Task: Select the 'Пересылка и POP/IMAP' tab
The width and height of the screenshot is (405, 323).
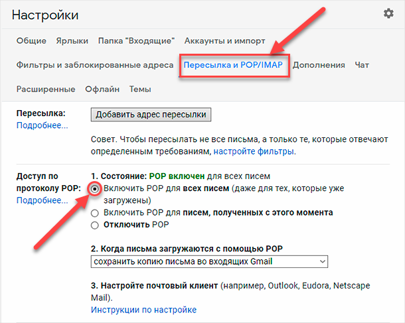Action: (233, 65)
